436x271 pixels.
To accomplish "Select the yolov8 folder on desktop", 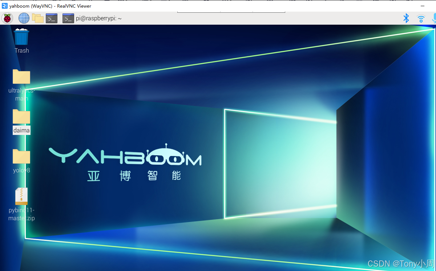I will 21,161.
